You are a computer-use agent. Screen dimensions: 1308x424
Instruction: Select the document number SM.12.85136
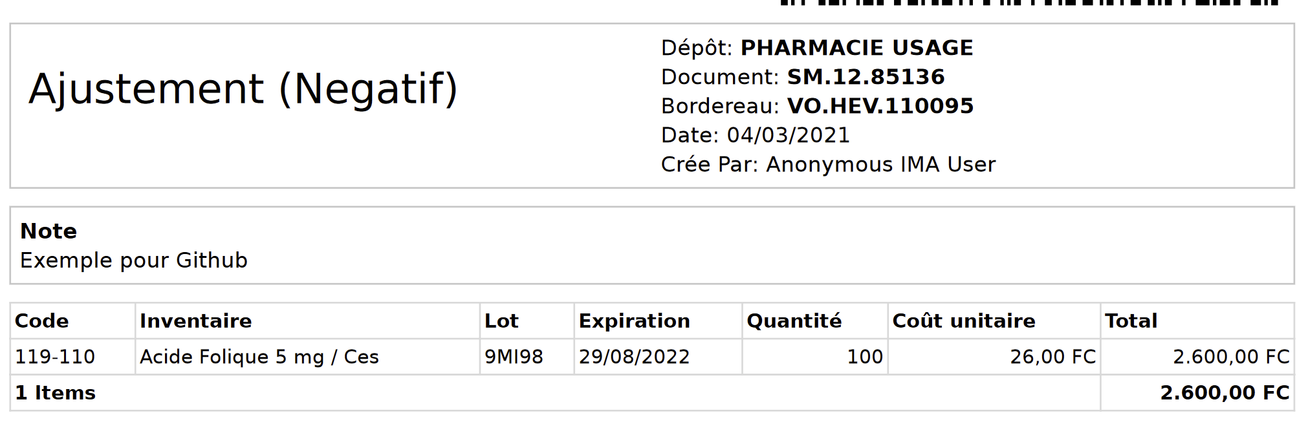866,77
